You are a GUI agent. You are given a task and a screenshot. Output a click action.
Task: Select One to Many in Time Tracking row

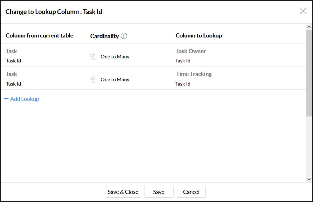[115, 80]
